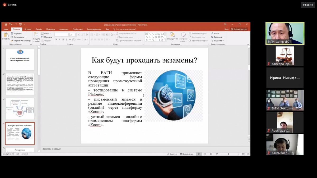
Task: Select the Формат по образцу paintbrush
Action: coord(12,41)
